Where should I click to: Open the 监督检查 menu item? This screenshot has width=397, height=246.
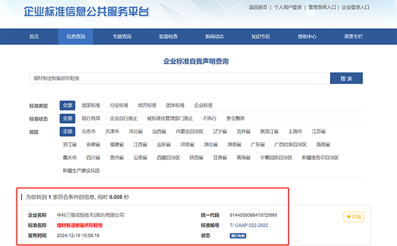(168, 36)
